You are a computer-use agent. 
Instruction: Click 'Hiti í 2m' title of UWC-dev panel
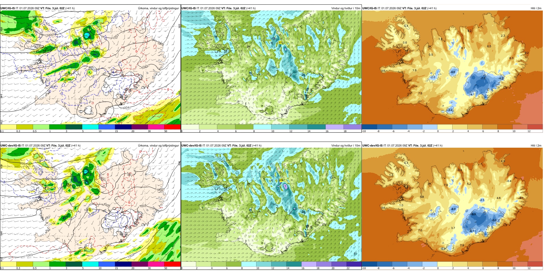[x=536, y=146]
